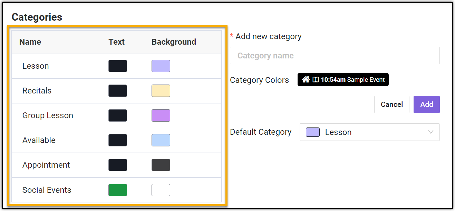The image size is (455, 211).
Task: Click the home icon in Sample Event preview
Action: click(306, 80)
